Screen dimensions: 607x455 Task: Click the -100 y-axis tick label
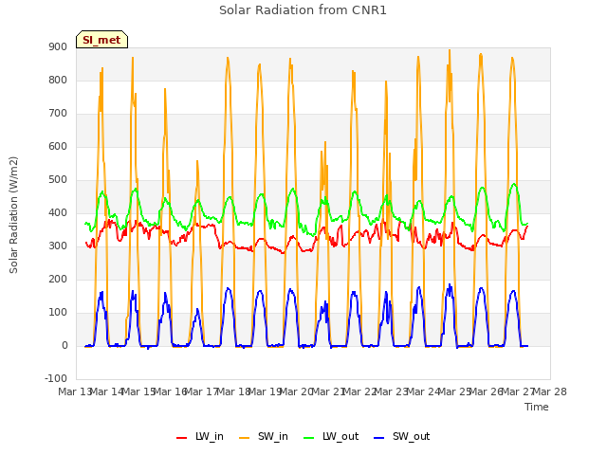click(x=56, y=378)
